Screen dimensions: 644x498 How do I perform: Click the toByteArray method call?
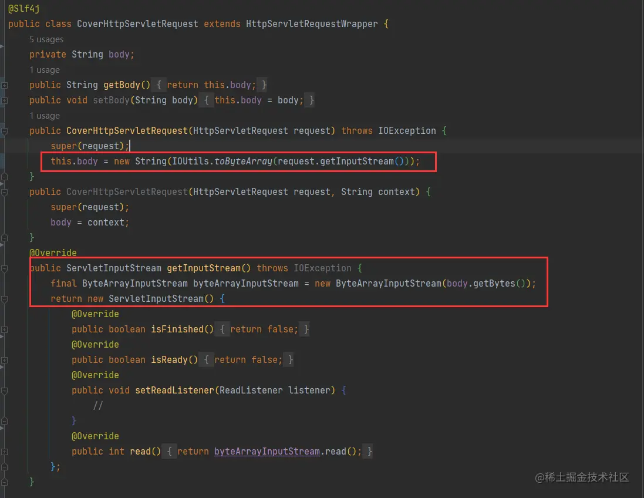click(244, 161)
